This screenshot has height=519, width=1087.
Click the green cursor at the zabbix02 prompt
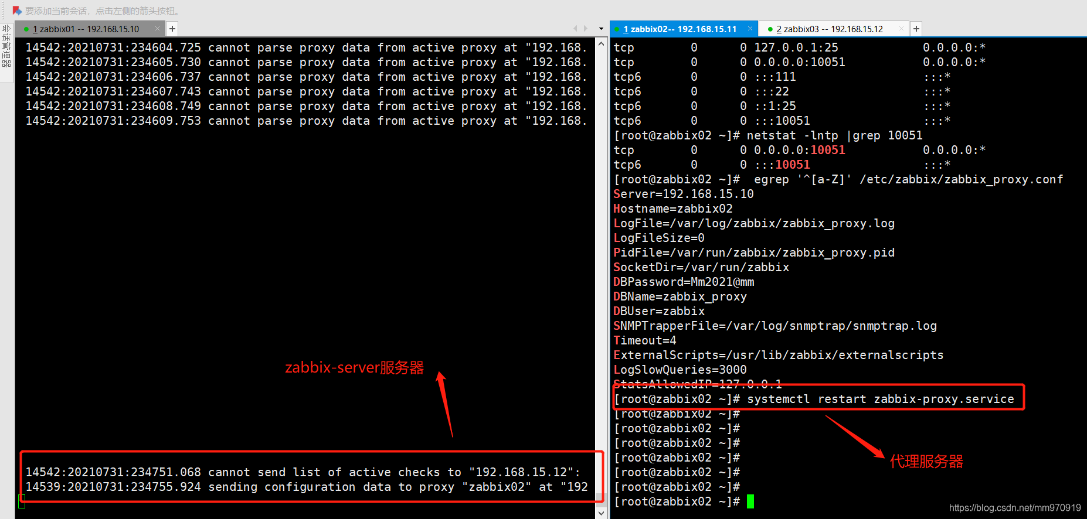click(x=750, y=501)
